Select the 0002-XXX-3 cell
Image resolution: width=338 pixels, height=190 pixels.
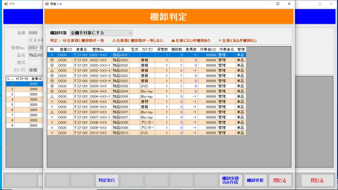[x=101, y=76]
